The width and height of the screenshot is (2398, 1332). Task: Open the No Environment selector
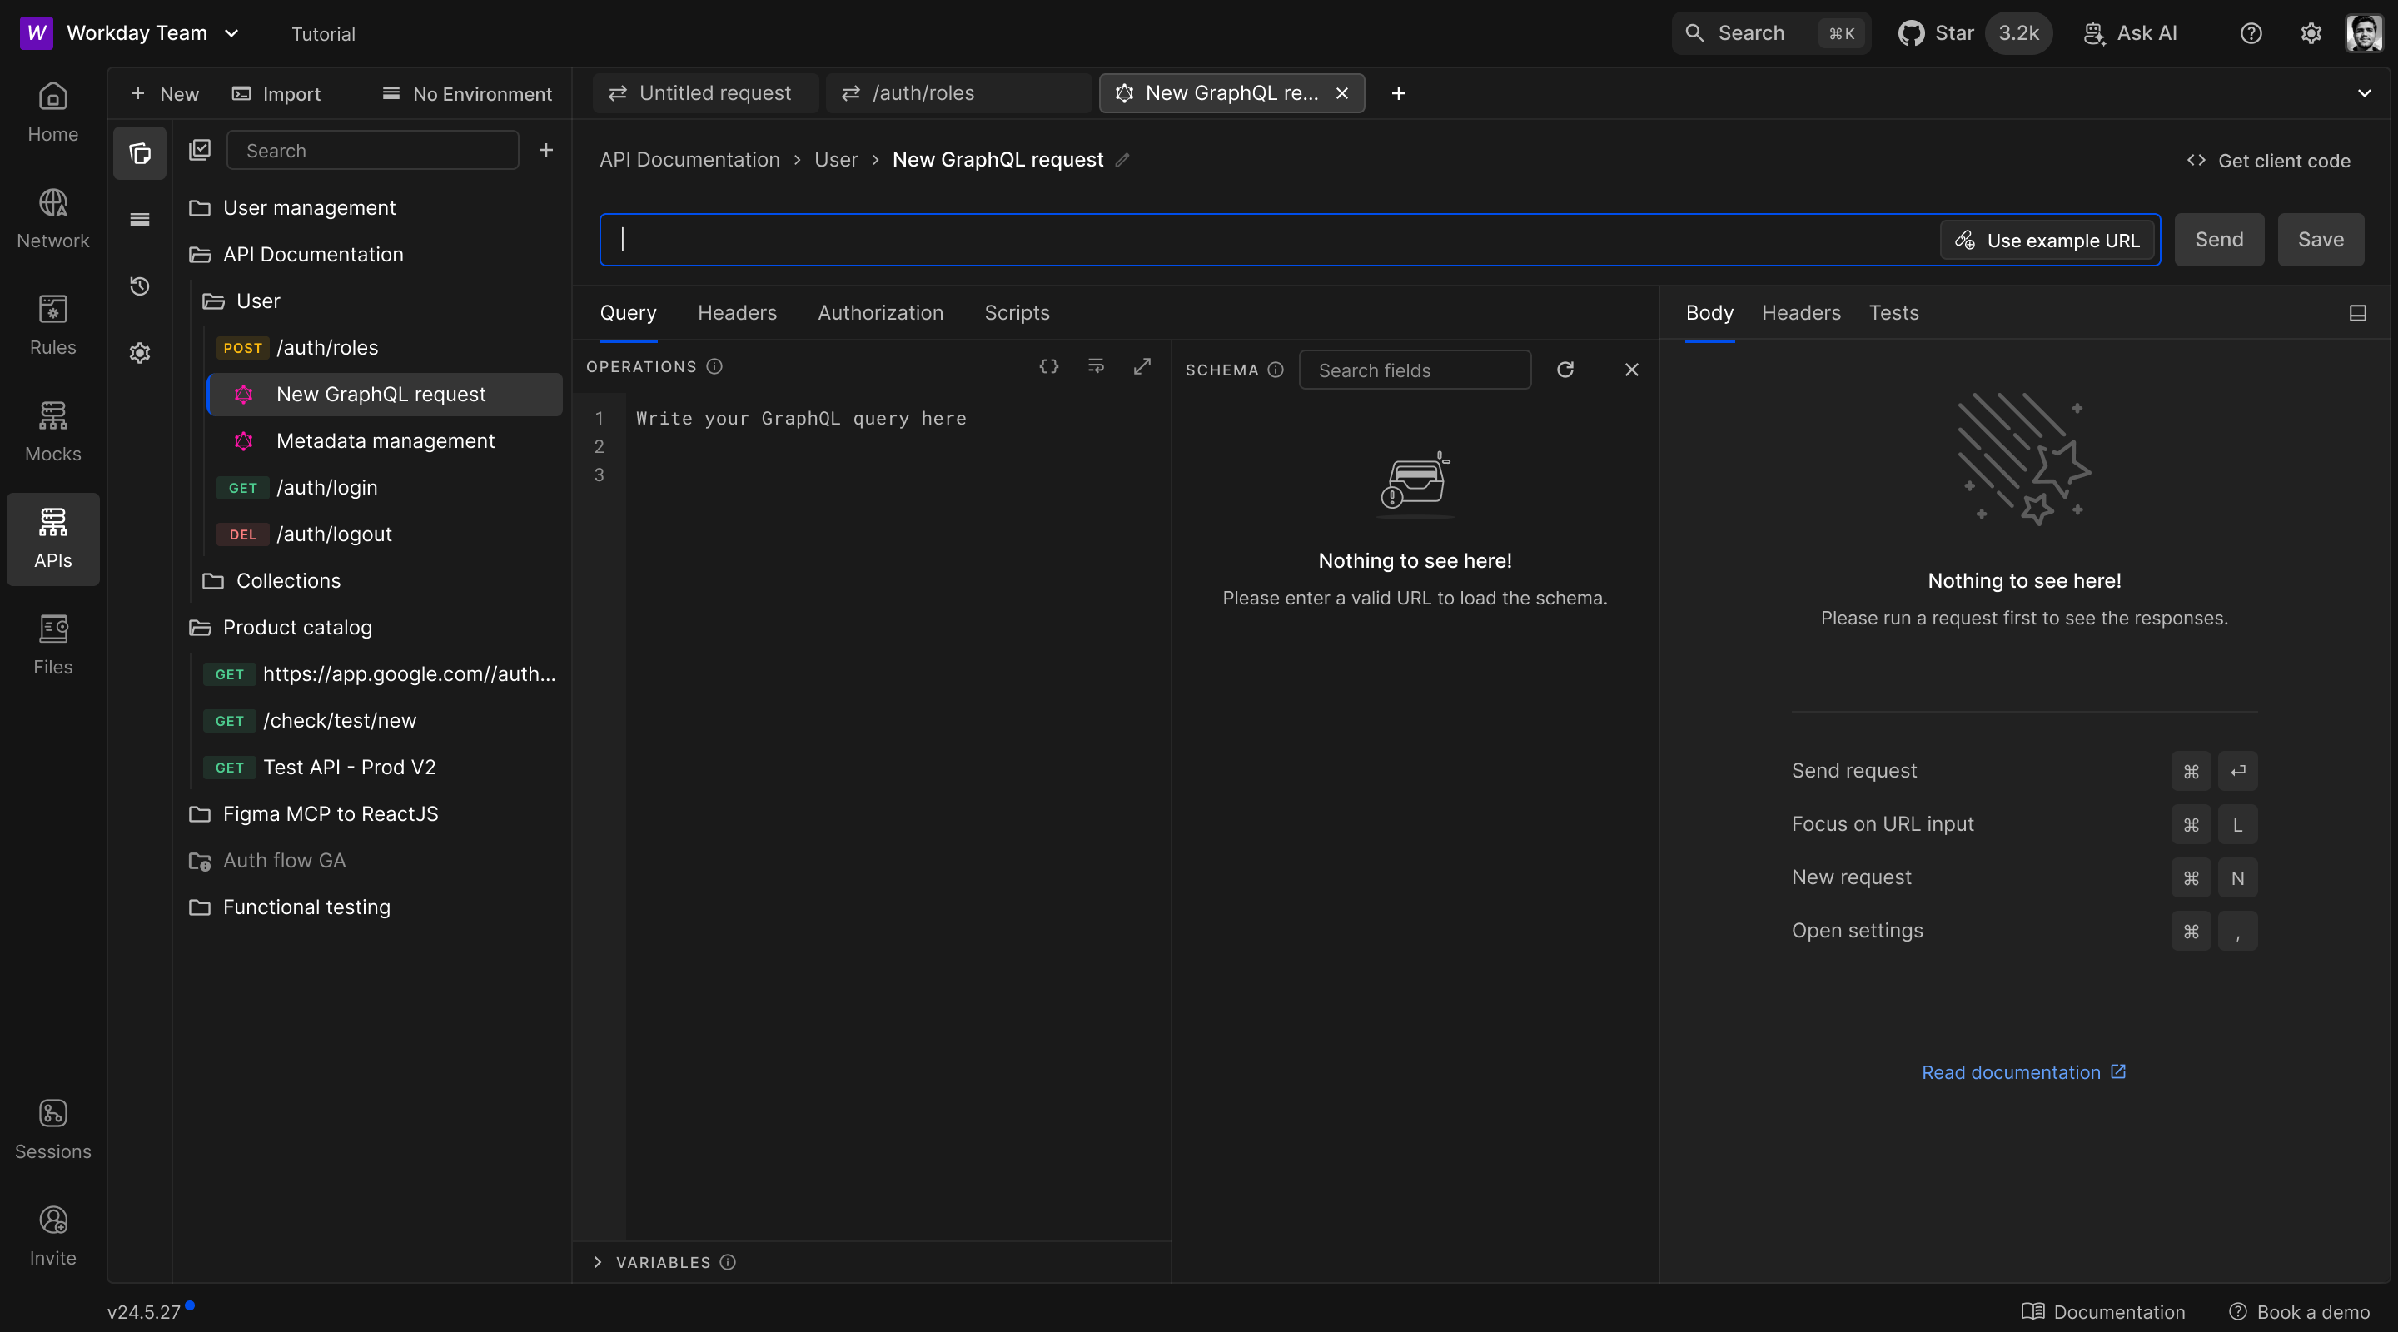pyautogui.click(x=466, y=94)
